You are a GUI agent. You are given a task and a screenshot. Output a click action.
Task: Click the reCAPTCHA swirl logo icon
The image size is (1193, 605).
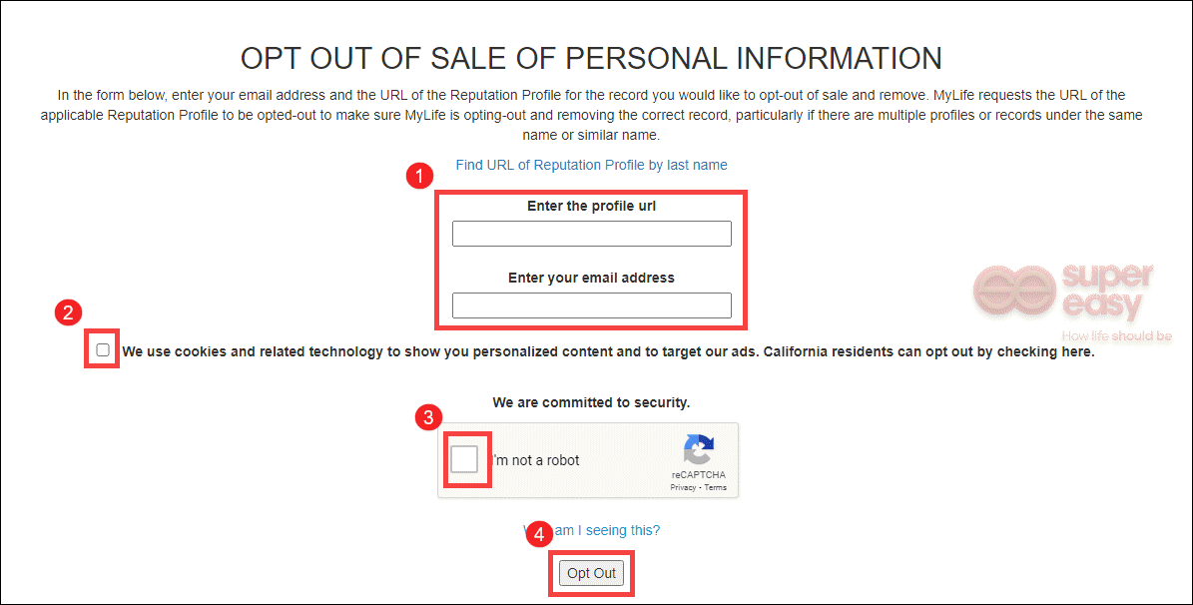click(x=699, y=449)
